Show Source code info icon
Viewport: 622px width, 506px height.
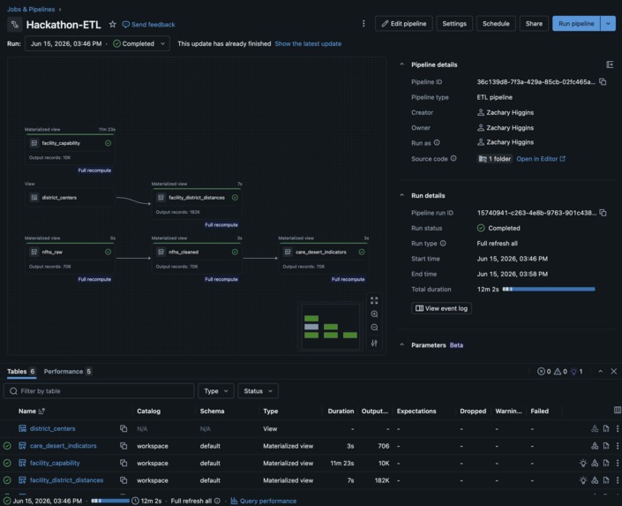click(x=453, y=158)
